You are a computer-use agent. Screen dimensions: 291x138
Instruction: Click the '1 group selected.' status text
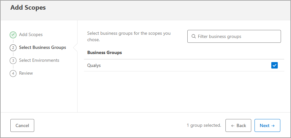click(204, 125)
